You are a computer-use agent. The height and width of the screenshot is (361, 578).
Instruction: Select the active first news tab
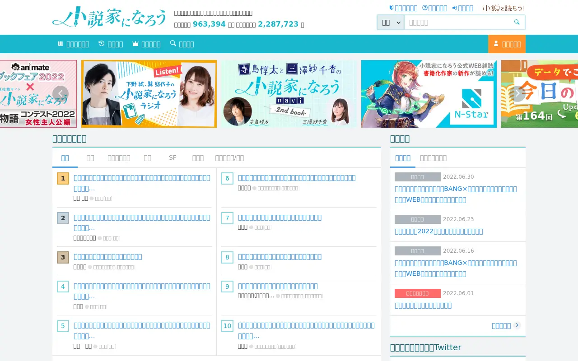tap(403, 157)
